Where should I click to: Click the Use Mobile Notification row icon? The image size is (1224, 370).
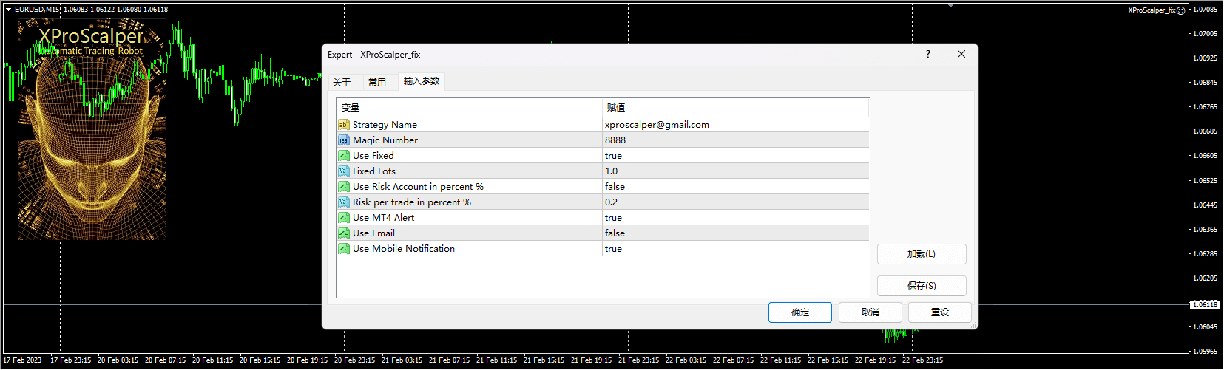click(344, 249)
